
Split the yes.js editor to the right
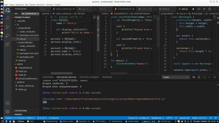(x=209, y=9)
